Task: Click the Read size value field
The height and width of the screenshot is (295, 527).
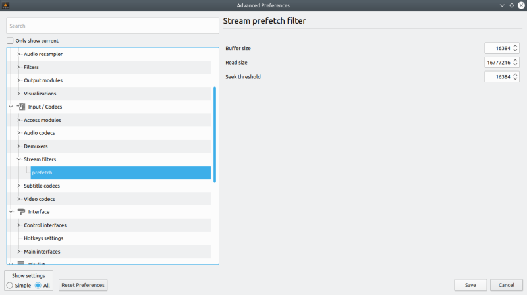Action: click(x=499, y=63)
